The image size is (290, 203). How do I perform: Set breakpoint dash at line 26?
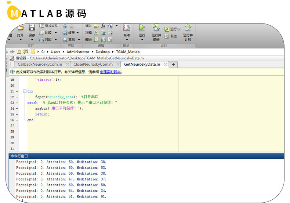tap(17, 120)
